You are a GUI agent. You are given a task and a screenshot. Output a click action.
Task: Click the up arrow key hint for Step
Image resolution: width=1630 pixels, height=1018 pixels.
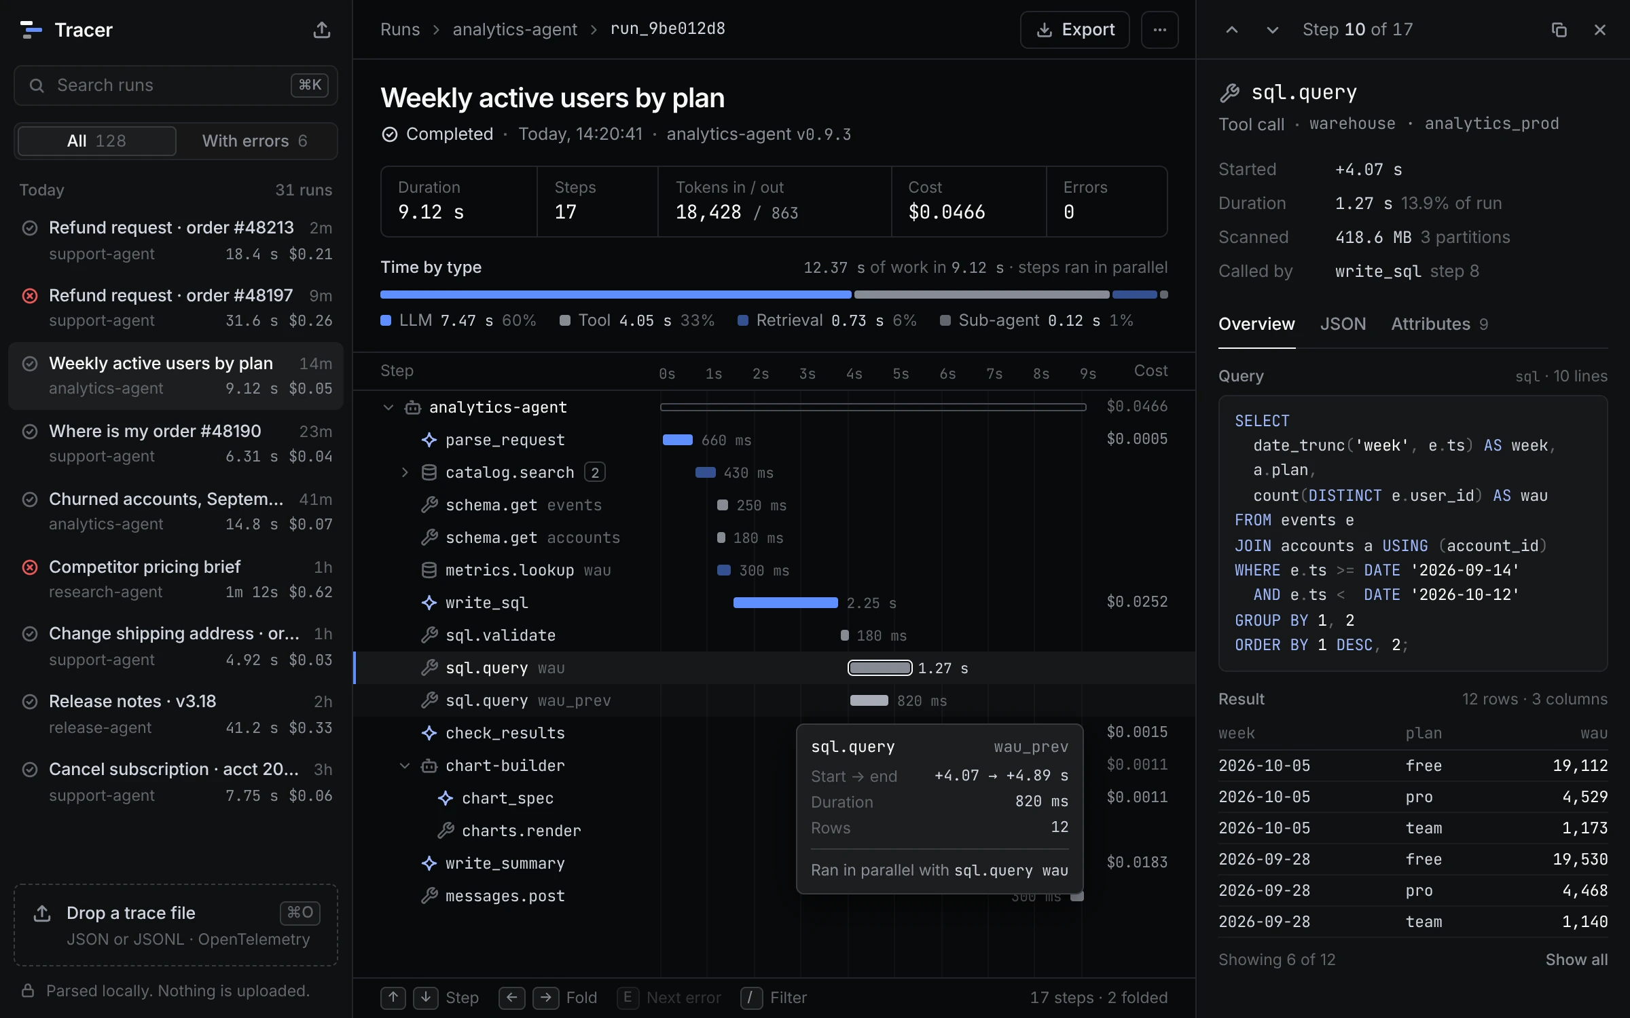[x=393, y=998]
